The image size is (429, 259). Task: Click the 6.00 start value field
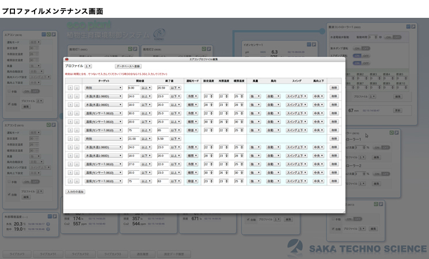pyautogui.click(x=134, y=88)
